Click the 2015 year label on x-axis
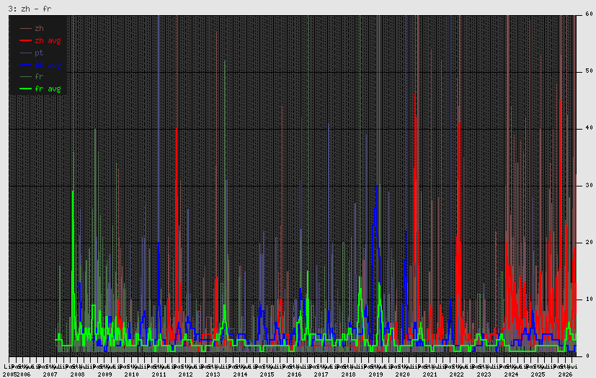Viewport: 596px width, 378px height. pyautogui.click(x=267, y=374)
